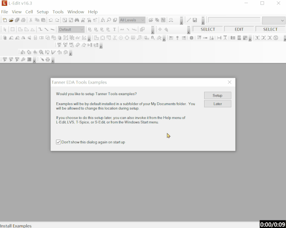Click the Cut scissors icon

[x=31, y=20]
